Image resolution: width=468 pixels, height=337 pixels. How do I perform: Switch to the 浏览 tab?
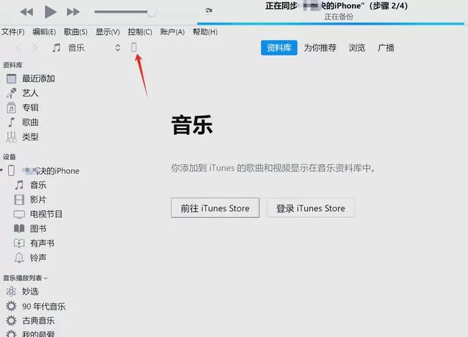tap(357, 48)
